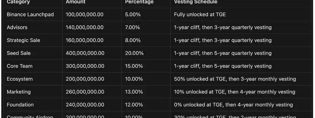Click the Foundation vesting schedule text
Screen dimensions: 315x118
click(233, 105)
